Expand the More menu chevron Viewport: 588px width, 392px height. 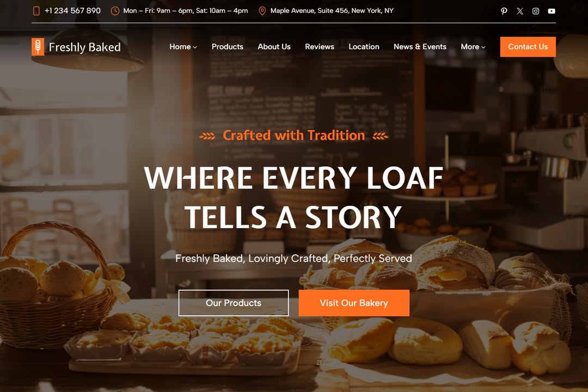click(483, 47)
